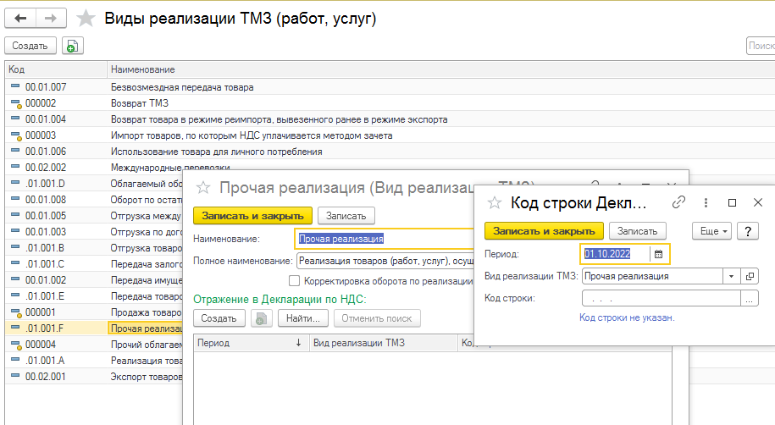Click the 'Код строки не указан.' link
The image size is (775, 425).
[x=627, y=317]
